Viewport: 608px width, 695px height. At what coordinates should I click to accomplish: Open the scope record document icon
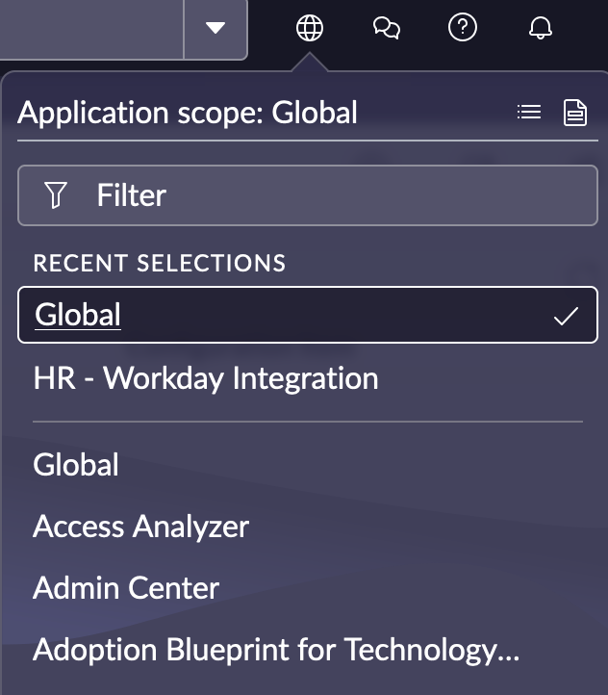tap(574, 113)
